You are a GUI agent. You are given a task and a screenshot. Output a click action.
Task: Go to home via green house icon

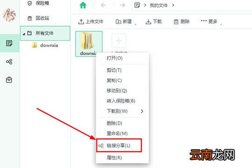point(83,5)
